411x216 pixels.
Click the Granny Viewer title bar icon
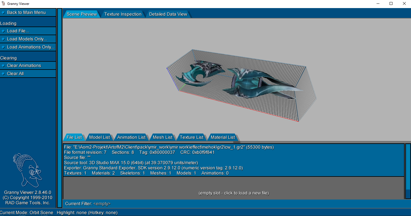3,4
